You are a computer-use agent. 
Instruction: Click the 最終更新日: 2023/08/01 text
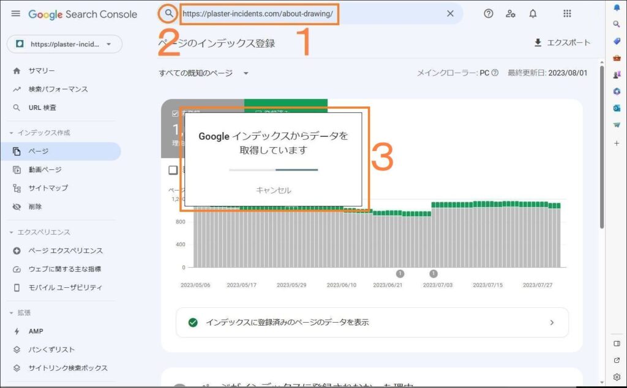(x=547, y=73)
